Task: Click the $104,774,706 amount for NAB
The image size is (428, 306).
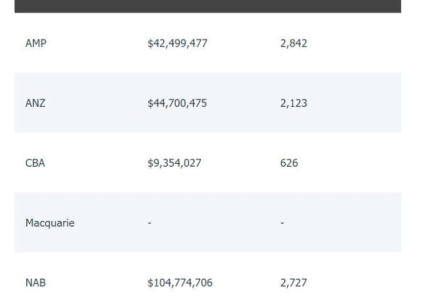Action: [180, 283]
